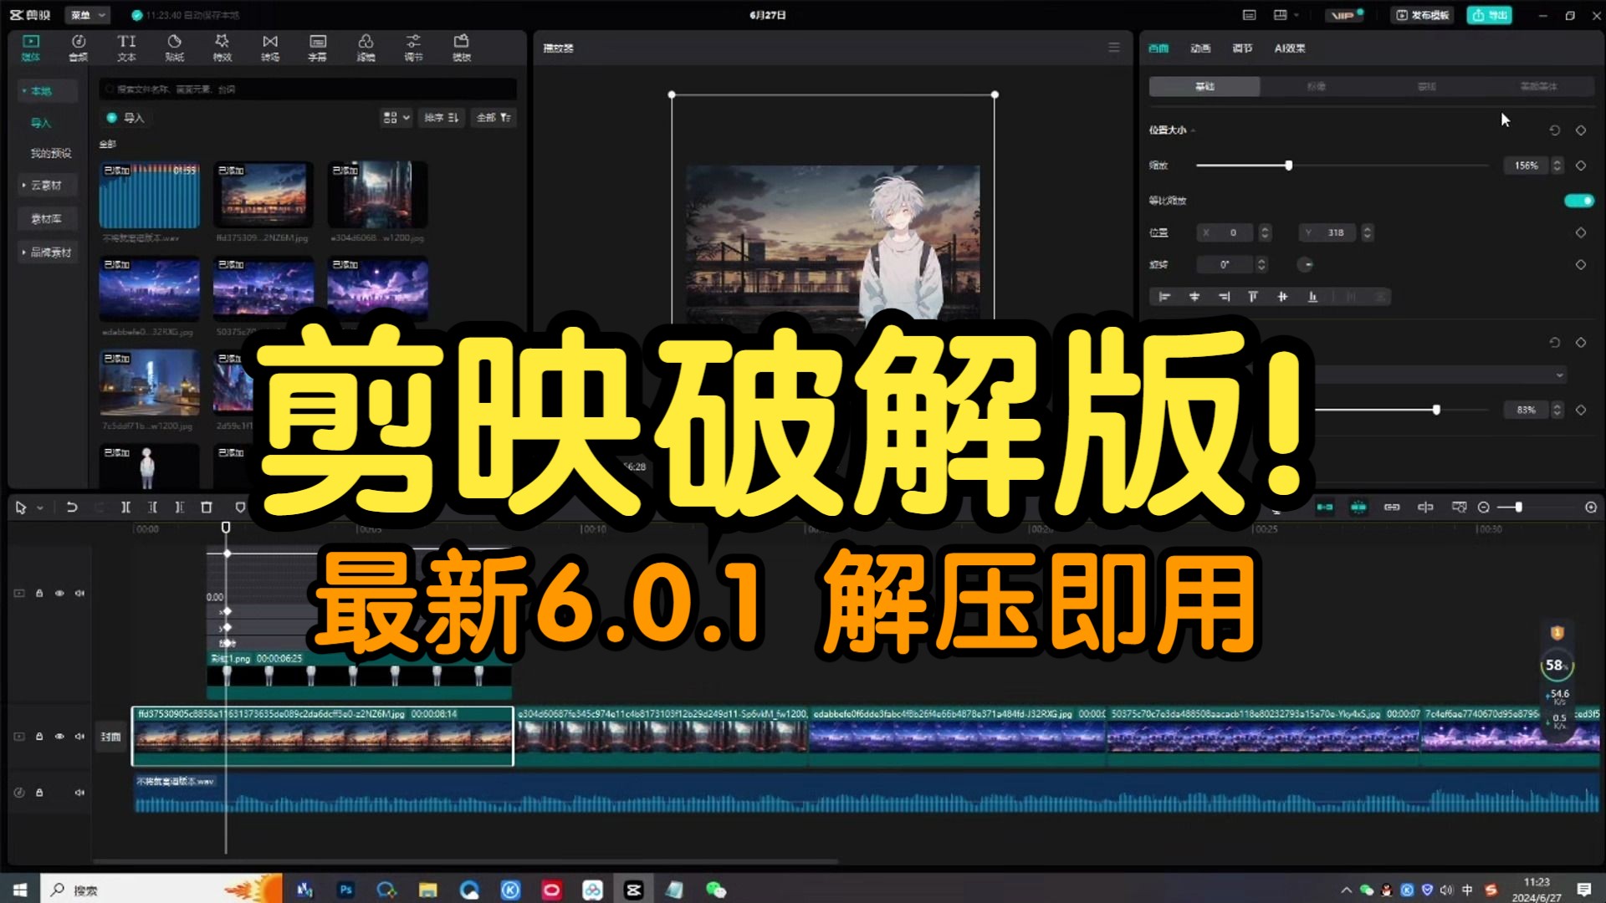Switch to the AI效果 tab
The width and height of the screenshot is (1606, 903).
pyautogui.click(x=1290, y=48)
